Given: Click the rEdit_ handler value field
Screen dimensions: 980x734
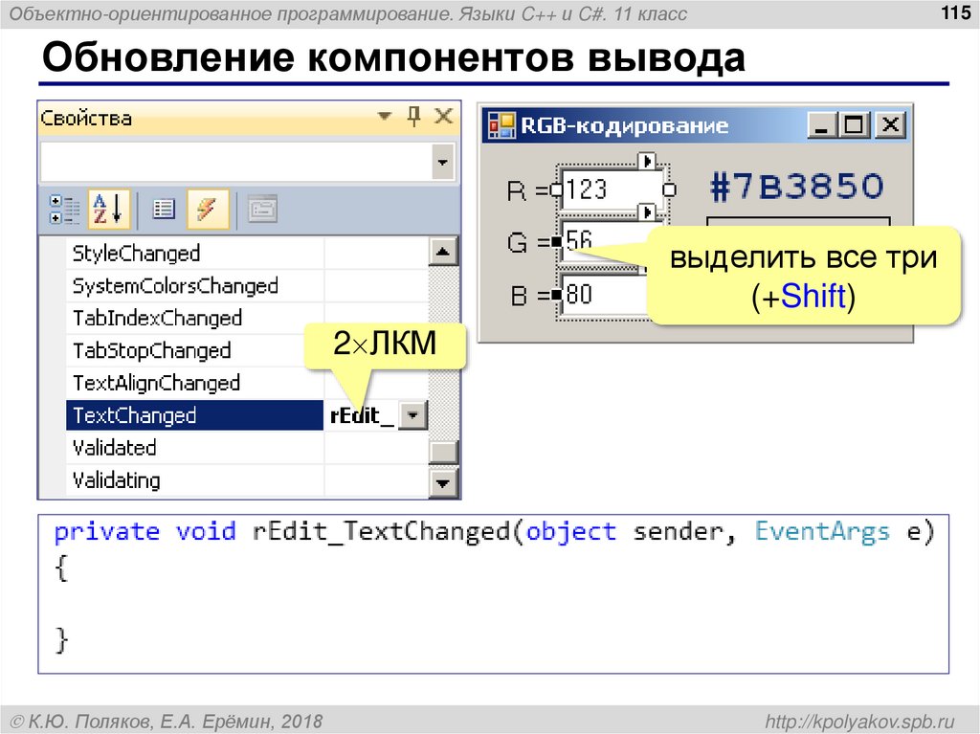Looking at the screenshot, I should [362, 415].
